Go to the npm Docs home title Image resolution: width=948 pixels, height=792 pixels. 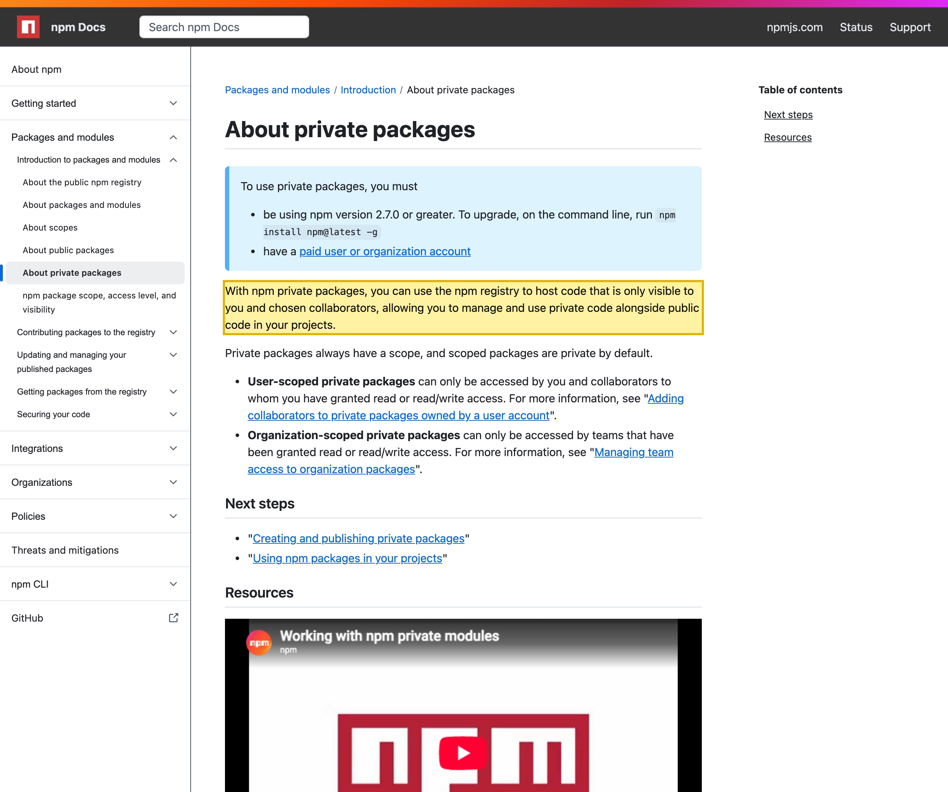78,27
